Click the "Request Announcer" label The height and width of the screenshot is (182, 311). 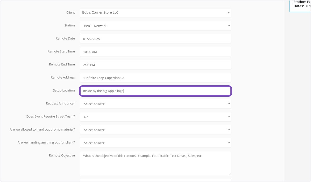(x=60, y=103)
